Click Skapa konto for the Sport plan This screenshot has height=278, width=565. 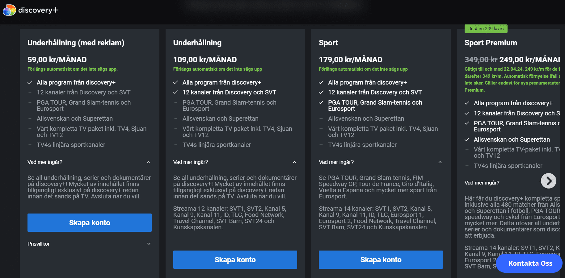381,259
